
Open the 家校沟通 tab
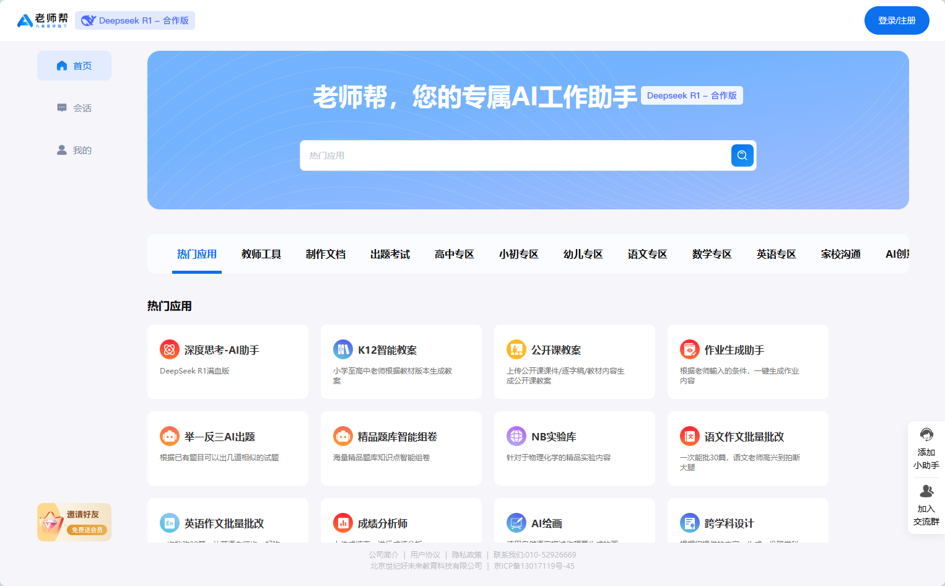coord(841,254)
